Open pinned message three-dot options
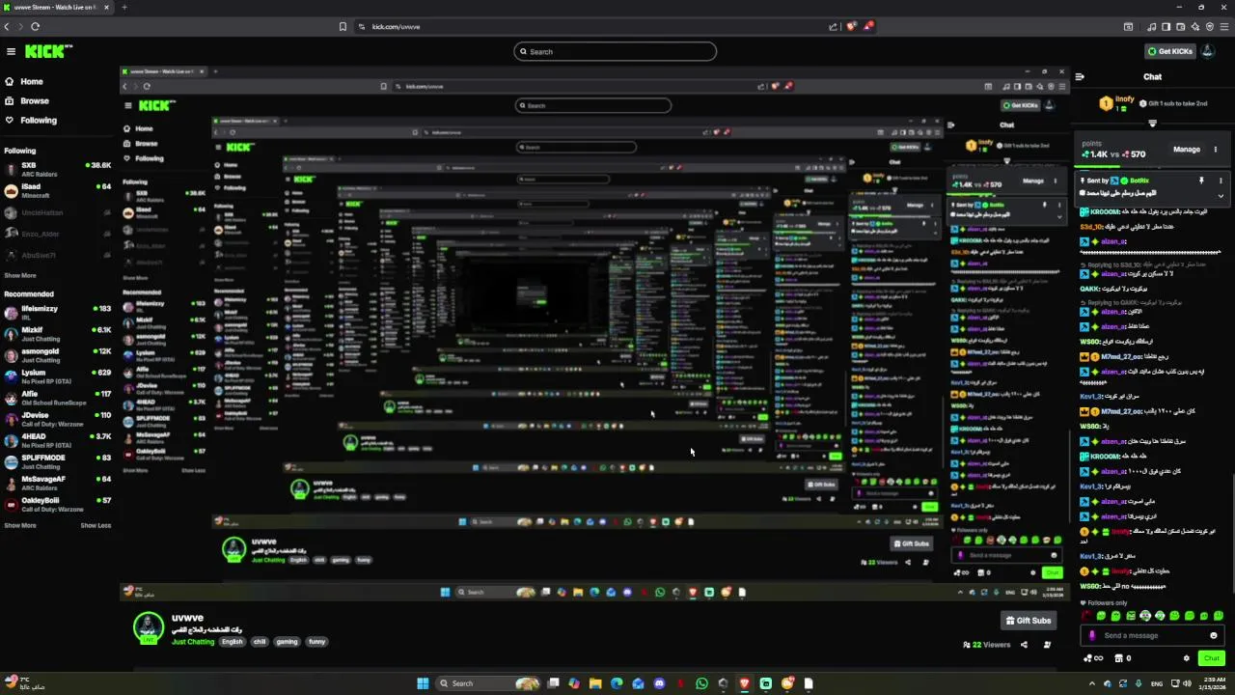This screenshot has width=1235, height=695. pos(1221,181)
